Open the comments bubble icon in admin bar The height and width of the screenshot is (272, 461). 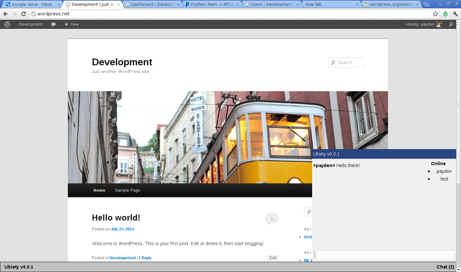pos(53,24)
